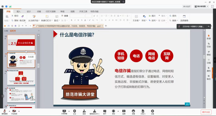216x116 pixels.
Task: Click the red 离开会议 button
Action: [206, 112]
